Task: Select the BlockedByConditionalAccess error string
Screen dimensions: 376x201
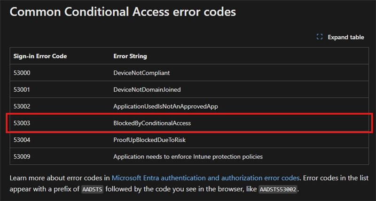Action: [x=152, y=123]
